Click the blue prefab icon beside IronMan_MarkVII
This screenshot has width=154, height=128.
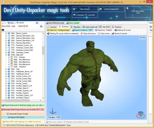(9, 88)
